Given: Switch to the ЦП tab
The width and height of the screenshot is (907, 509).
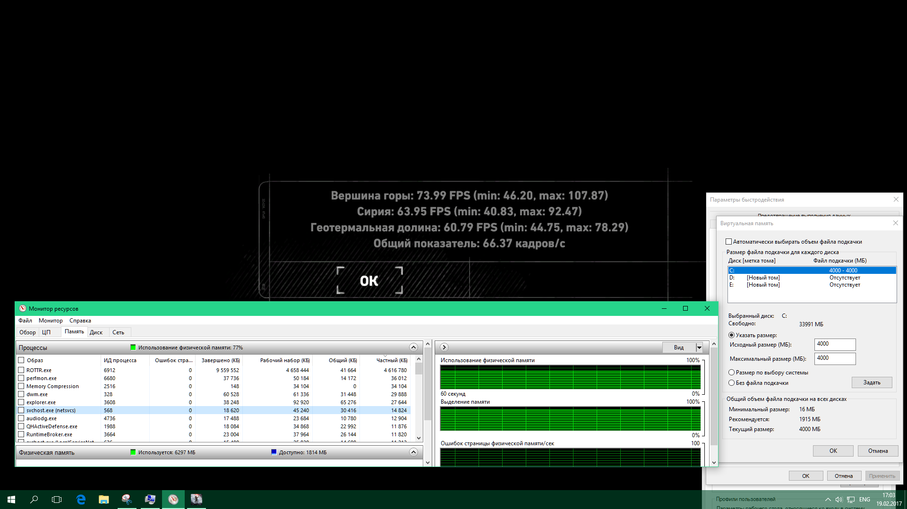Looking at the screenshot, I should (46, 332).
